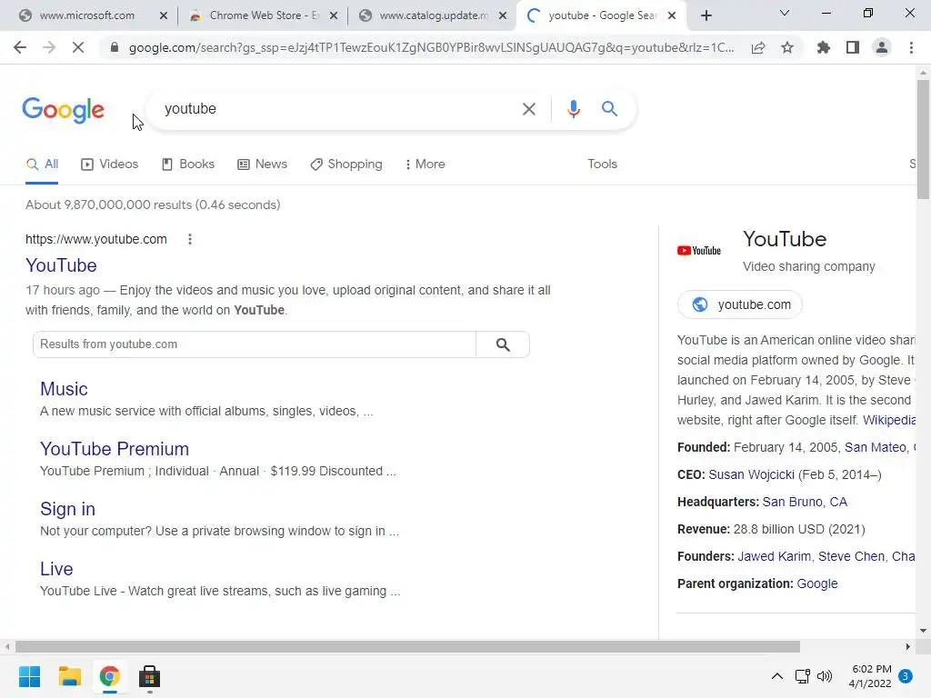Viewport: 931px width, 698px height.
Task: Click the share page icon in address bar
Action: pos(758,47)
